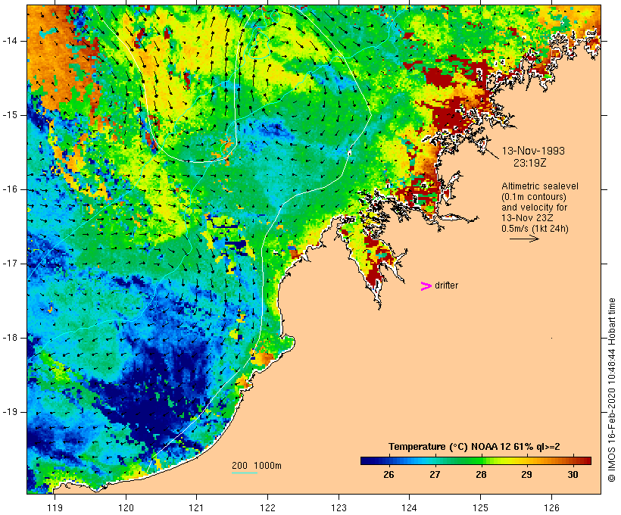Click the 0.5m/s velocity scale arrow
This screenshot has width=621, height=515.
coord(524,239)
